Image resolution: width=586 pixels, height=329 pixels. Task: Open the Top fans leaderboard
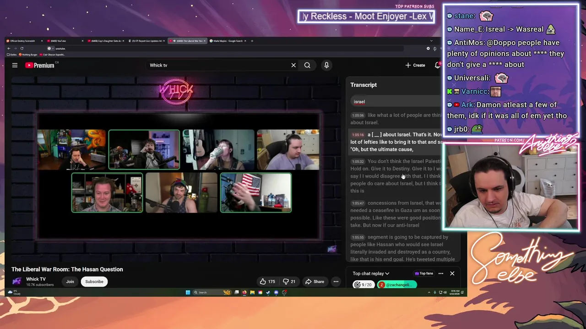point(423,273)
